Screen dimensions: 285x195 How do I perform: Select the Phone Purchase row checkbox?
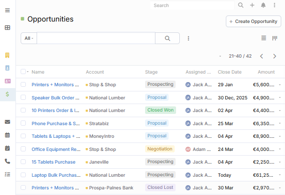tap(23, 123)
